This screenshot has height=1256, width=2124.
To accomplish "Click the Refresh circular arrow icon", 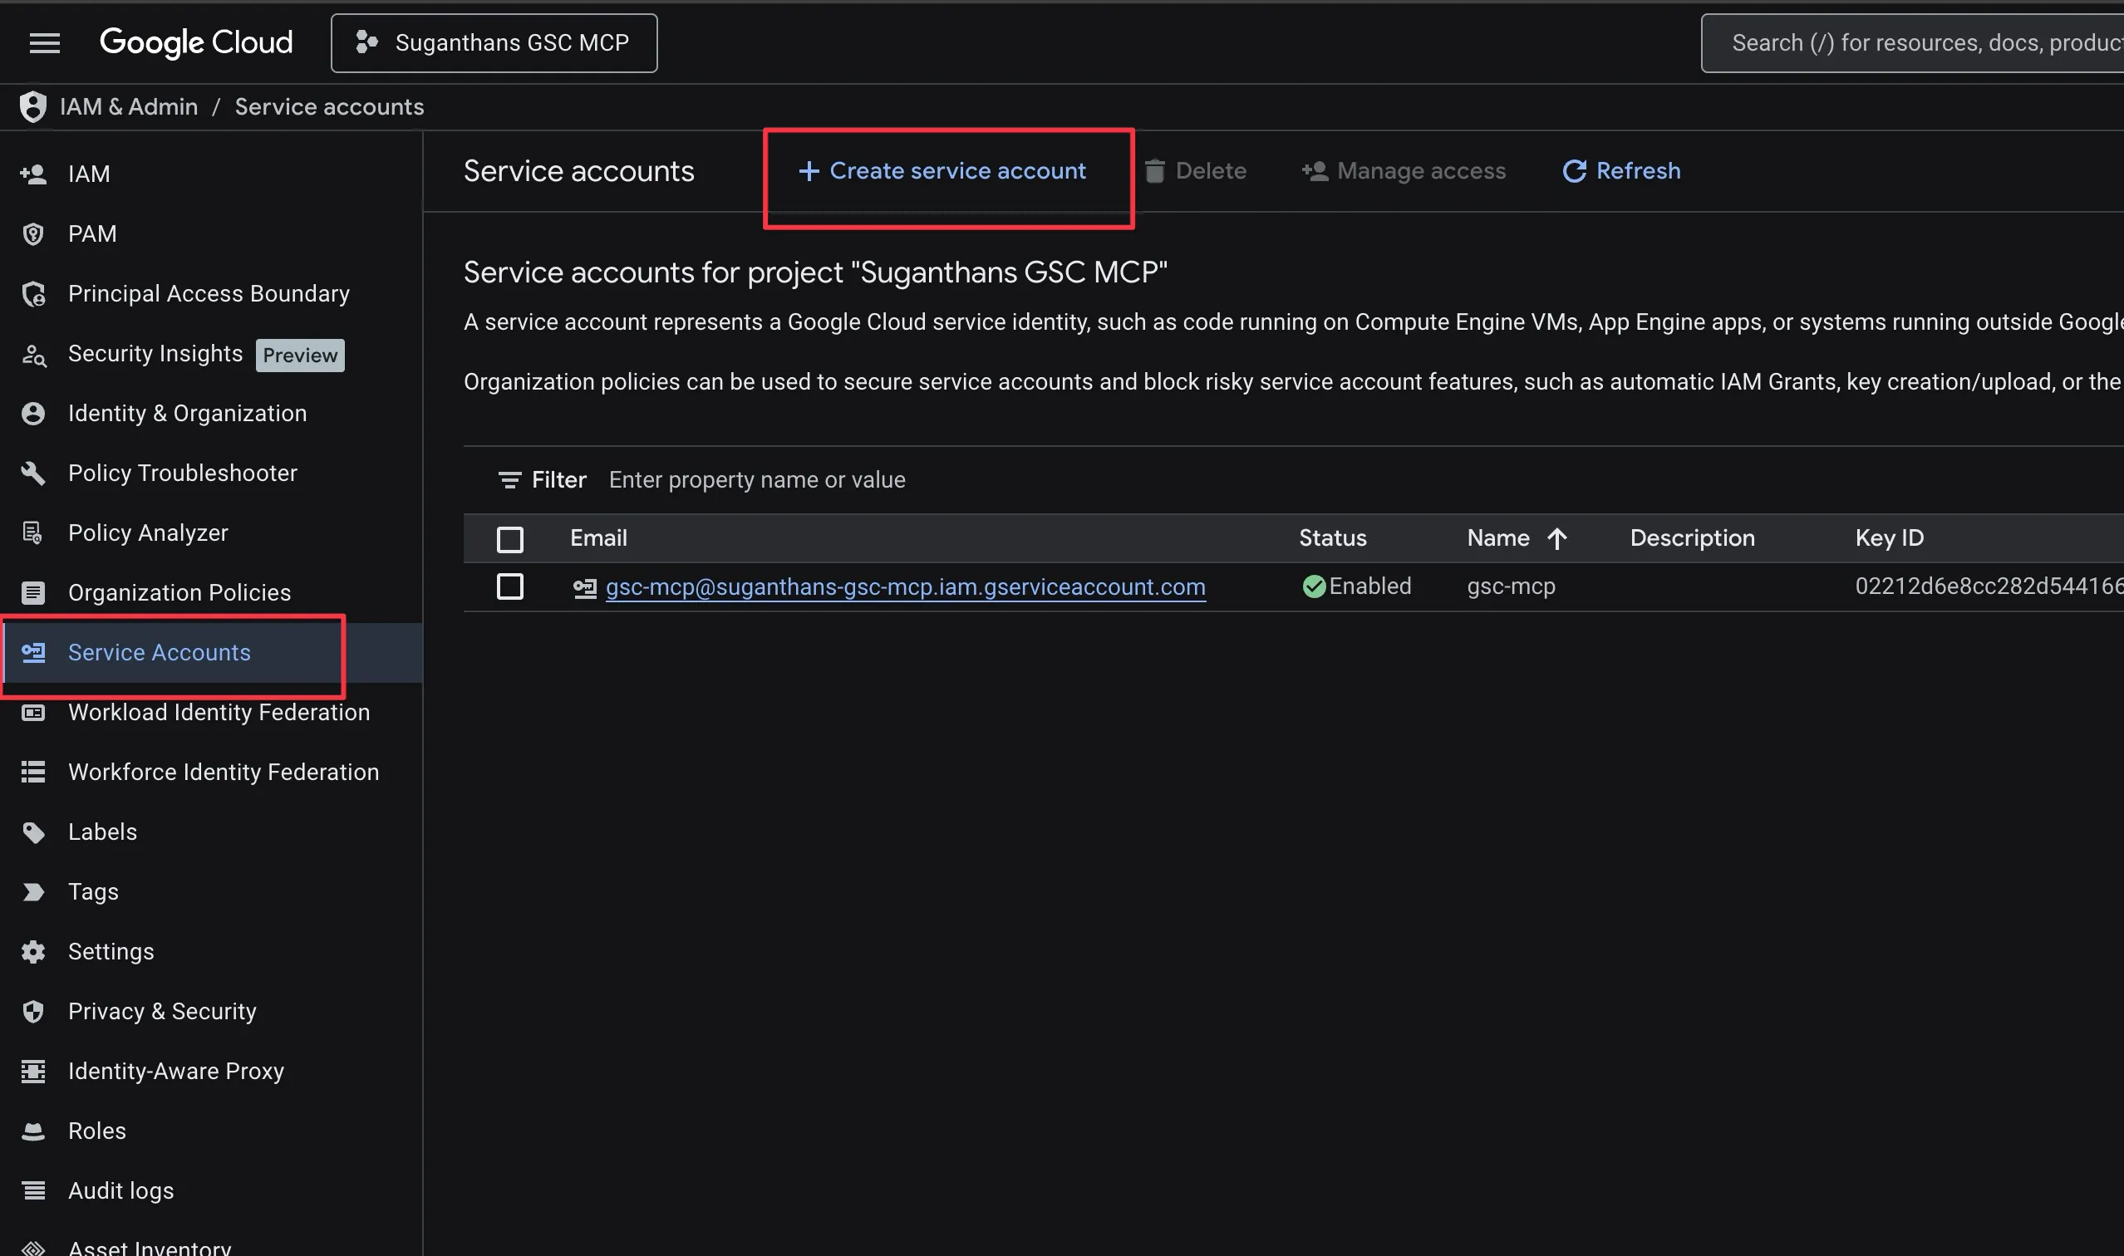I will click(x=1574, y=171).
